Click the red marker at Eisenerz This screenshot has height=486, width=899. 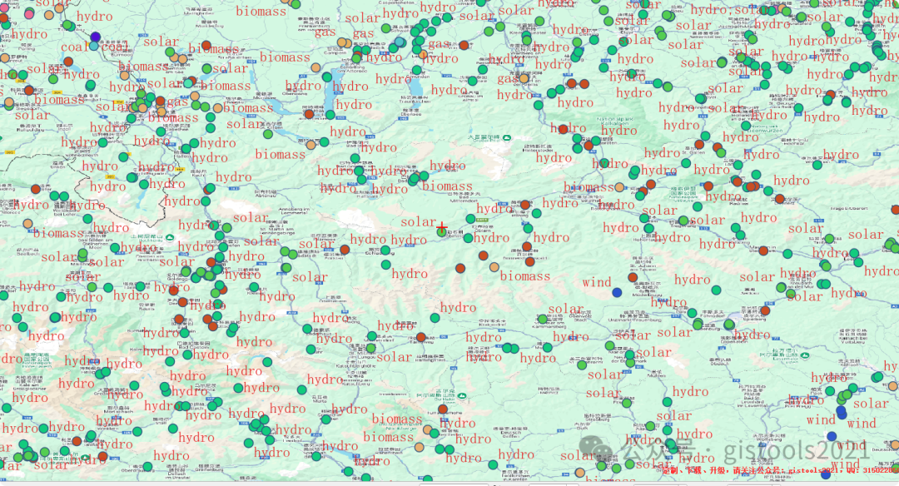point(780,199)
